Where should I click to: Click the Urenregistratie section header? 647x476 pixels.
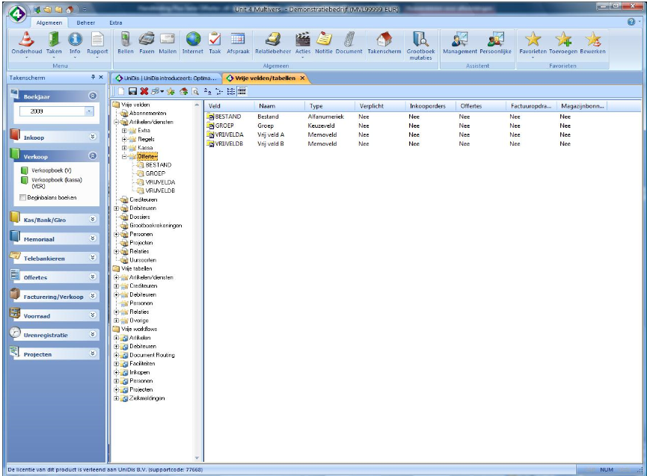point(54,335)
